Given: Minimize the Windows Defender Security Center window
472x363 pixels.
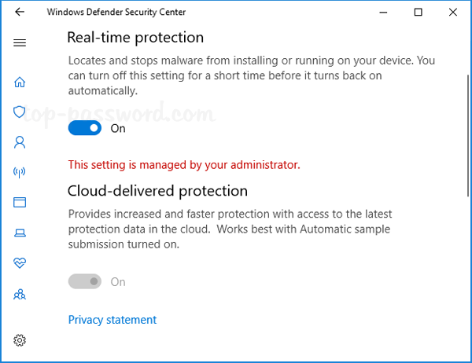Looking at the screenshot, I should [x=382, y=12].
